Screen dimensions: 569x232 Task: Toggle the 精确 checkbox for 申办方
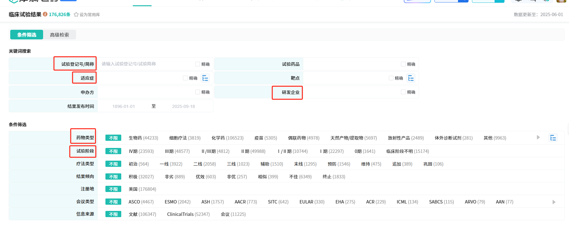click(x=198, y=92)
